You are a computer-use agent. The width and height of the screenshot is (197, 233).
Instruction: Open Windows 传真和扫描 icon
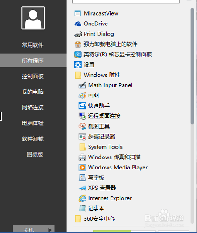82,157
